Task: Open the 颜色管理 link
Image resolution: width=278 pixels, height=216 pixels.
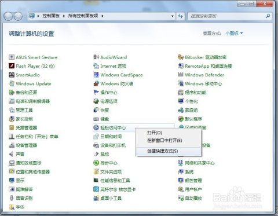Action: 193,181
